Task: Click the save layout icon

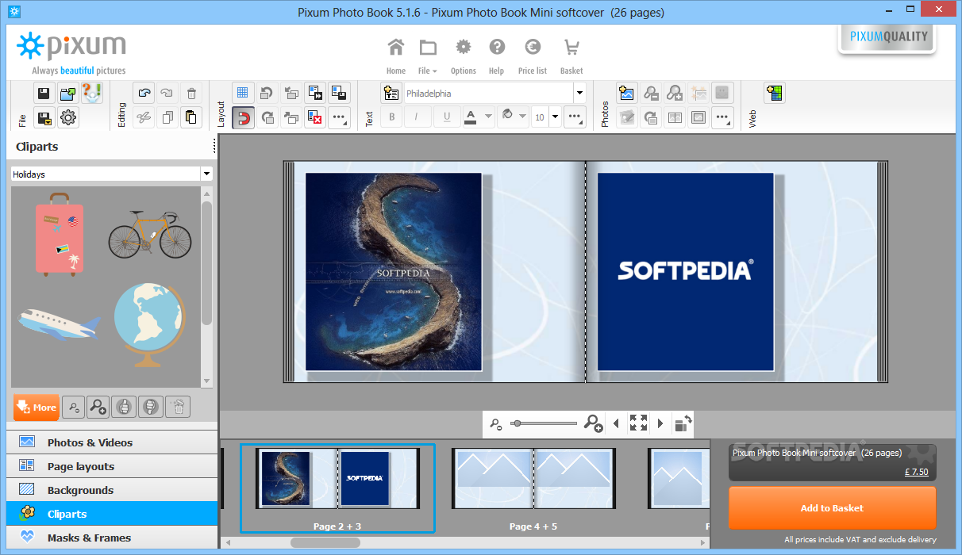Action: click(339, 94)
